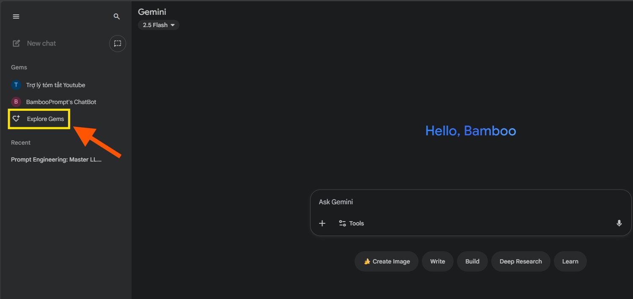Image resolution: width=633 pixels, height=299 pixels.
Task: Open the Prompt Engineering recent chat
Action: point(56,159)
